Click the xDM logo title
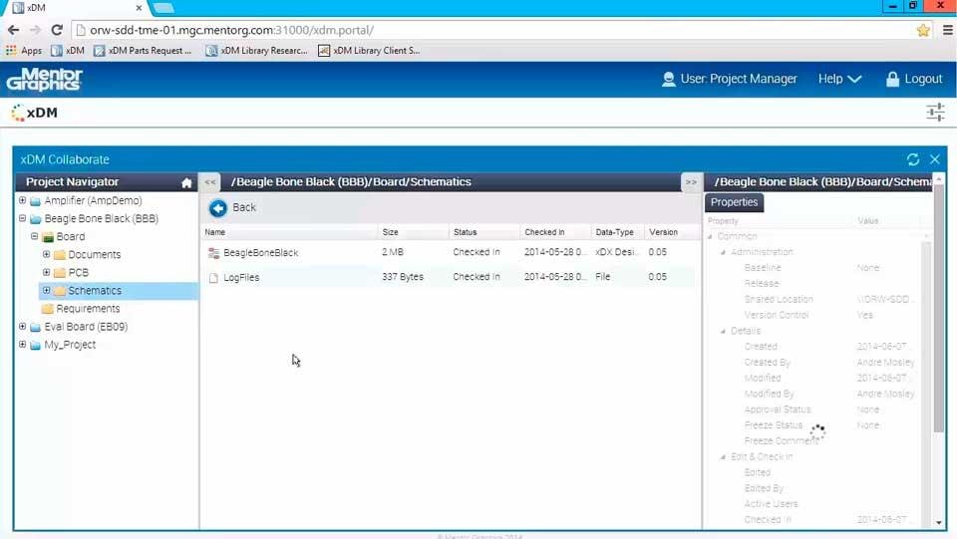The width and height of the screenshot is (957, 539). [35, 113]
